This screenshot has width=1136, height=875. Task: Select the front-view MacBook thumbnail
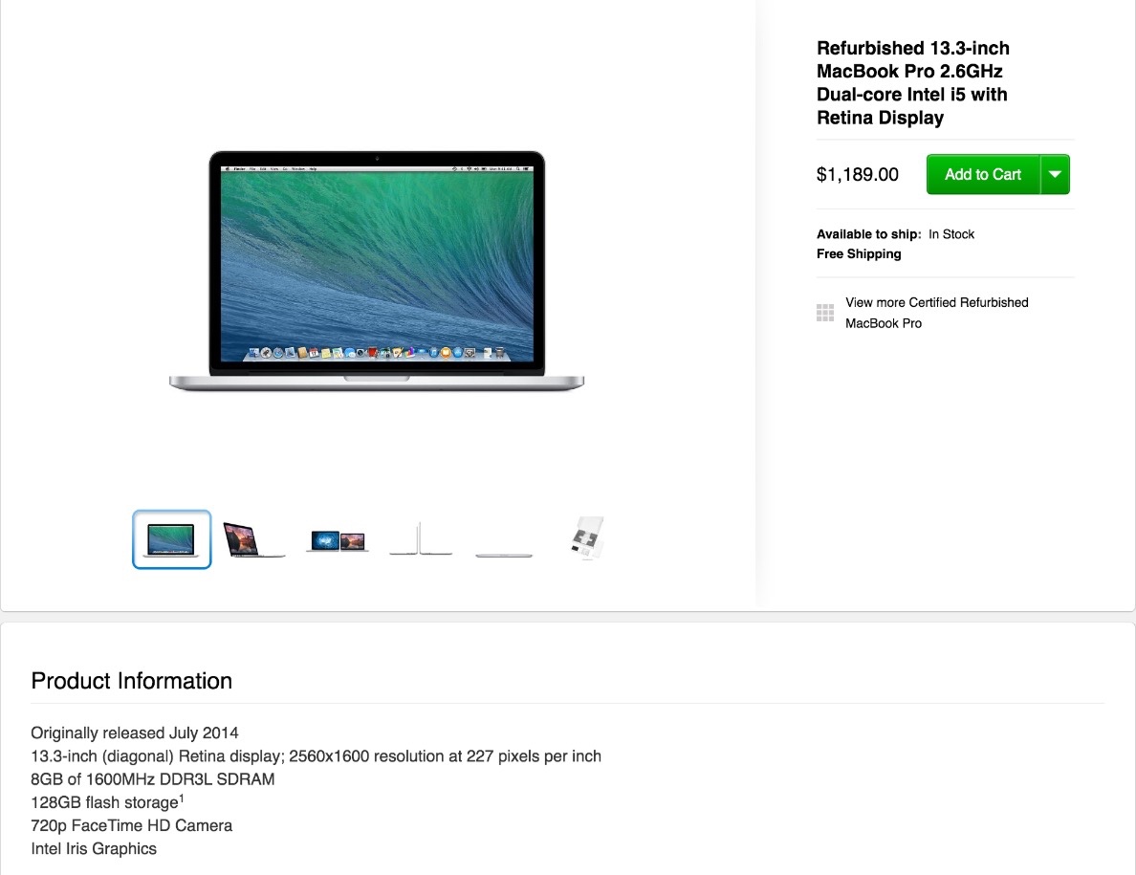[172, 539]
